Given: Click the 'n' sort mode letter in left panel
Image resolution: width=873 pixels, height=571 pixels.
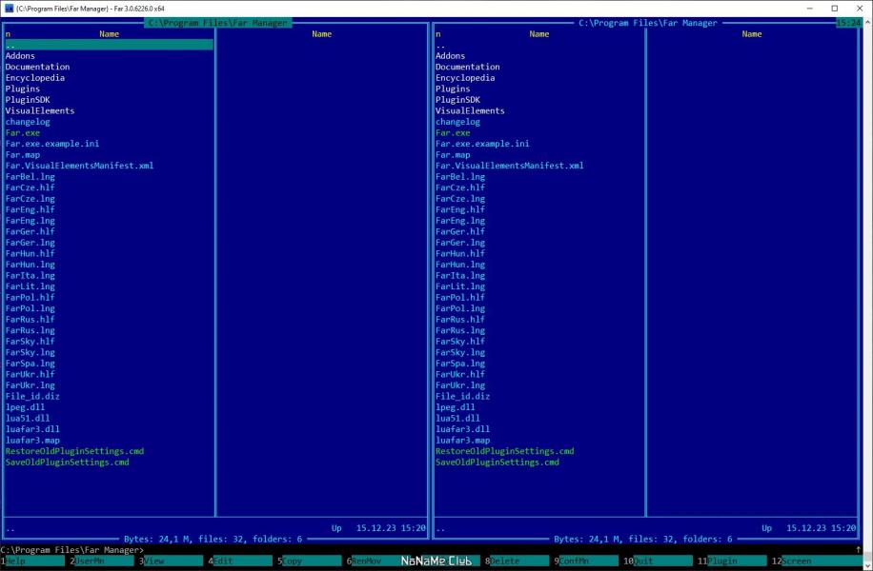Looking at the screenshot, I should pyautogui.click(x=8, y=34).
